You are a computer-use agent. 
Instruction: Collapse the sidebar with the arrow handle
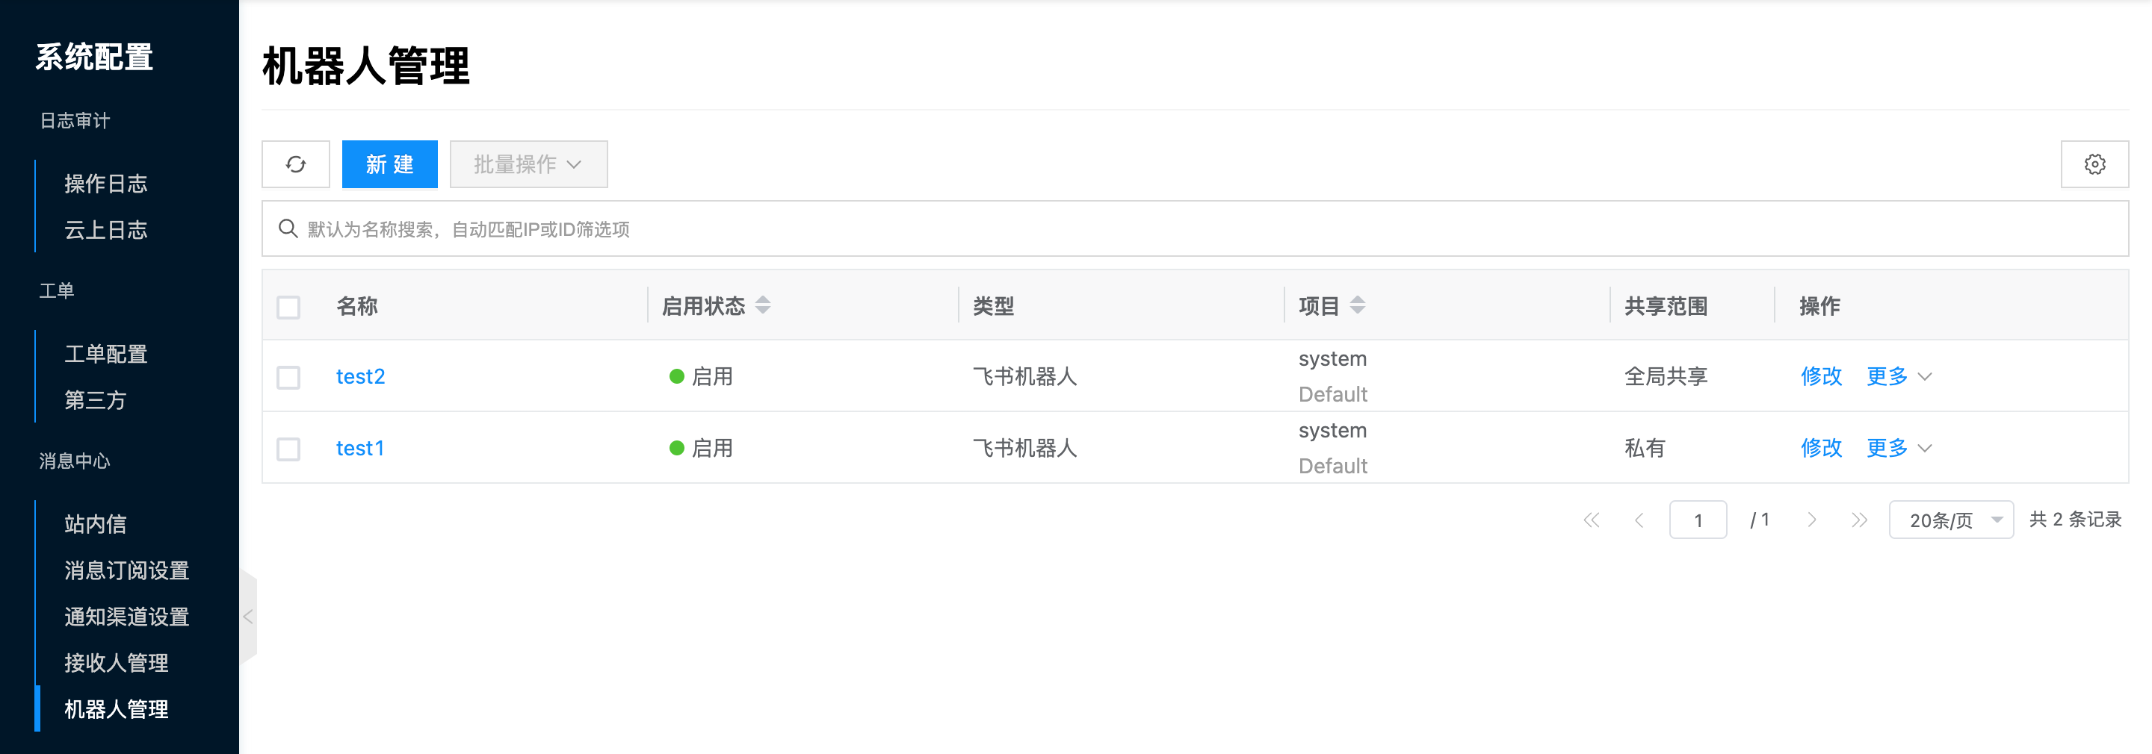coord(248,617)
